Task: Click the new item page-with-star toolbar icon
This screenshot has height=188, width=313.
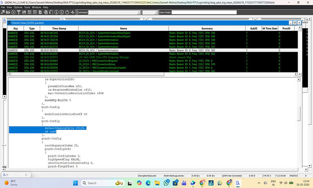Action: [x=40, y=12]
